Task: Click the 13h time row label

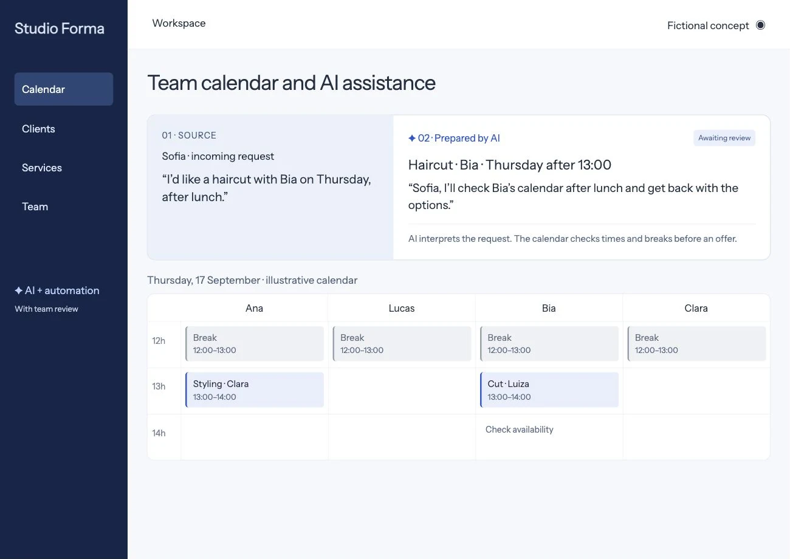Action: (x=159, y=386)
